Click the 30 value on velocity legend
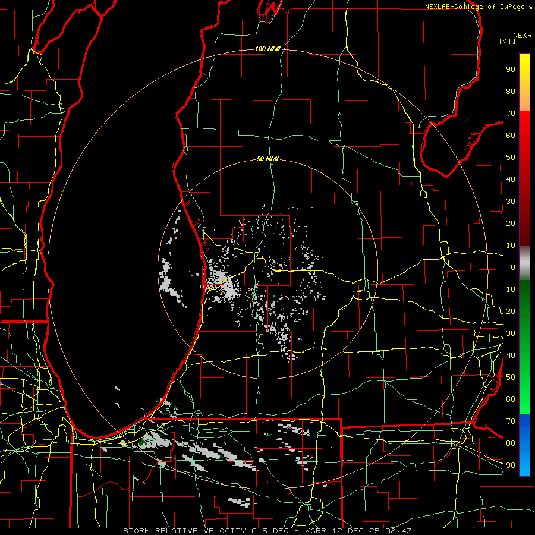This screenshot has width=535, height=535. click(511, 202)
